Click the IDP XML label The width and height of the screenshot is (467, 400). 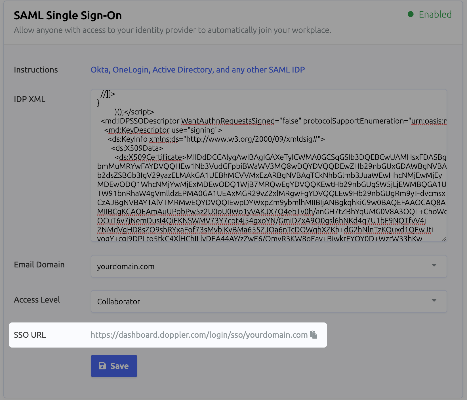point(30,99)
